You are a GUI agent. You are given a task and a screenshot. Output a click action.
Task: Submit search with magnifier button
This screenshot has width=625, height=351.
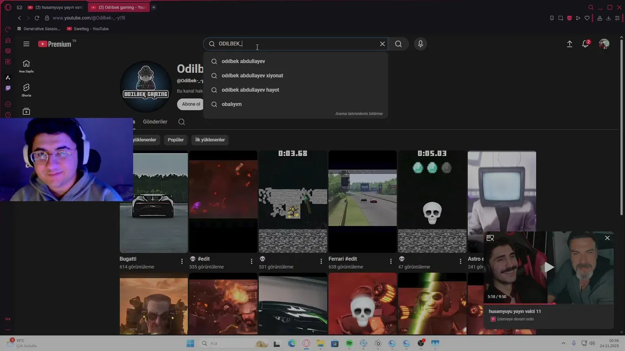coord(398,44)
